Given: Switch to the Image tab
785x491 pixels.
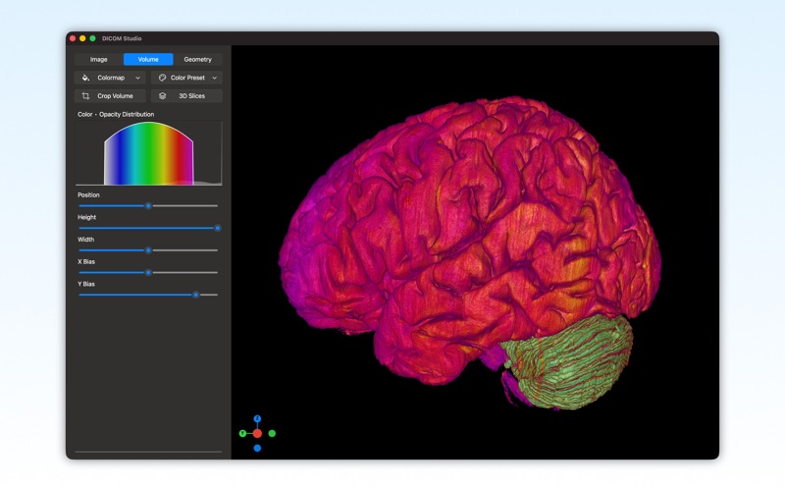Looking at the screenshot, I should tap(99, 59).
